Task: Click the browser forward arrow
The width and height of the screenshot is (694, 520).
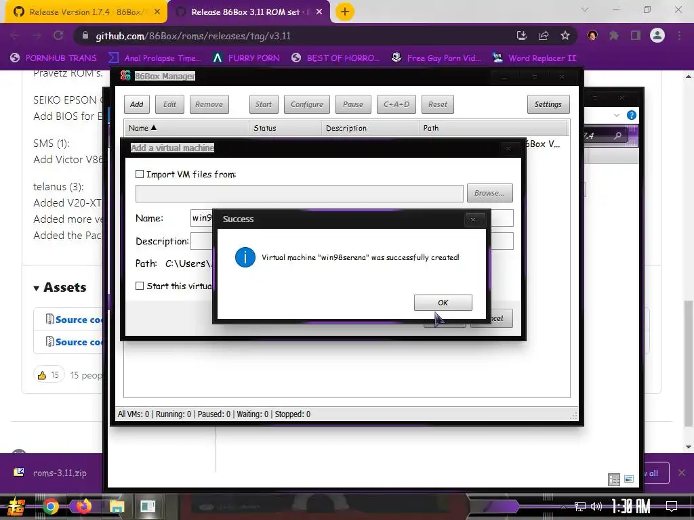Action: click(x=37, y=36)
